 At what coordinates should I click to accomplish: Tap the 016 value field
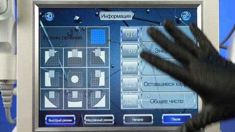[130, 34]
